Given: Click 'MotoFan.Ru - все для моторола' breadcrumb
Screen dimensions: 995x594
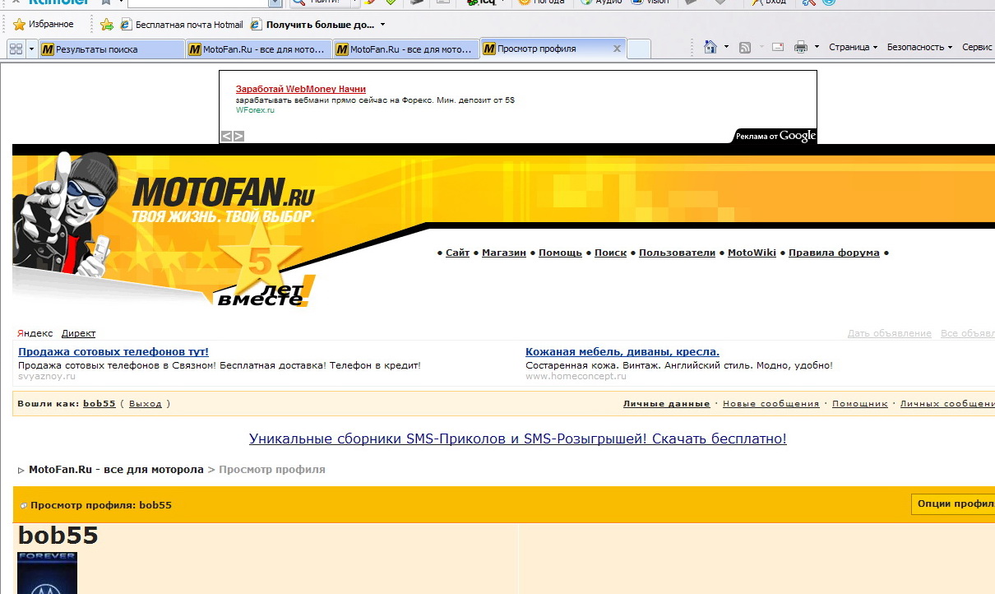Looking at the screenshot, I should tap(116, 470).
